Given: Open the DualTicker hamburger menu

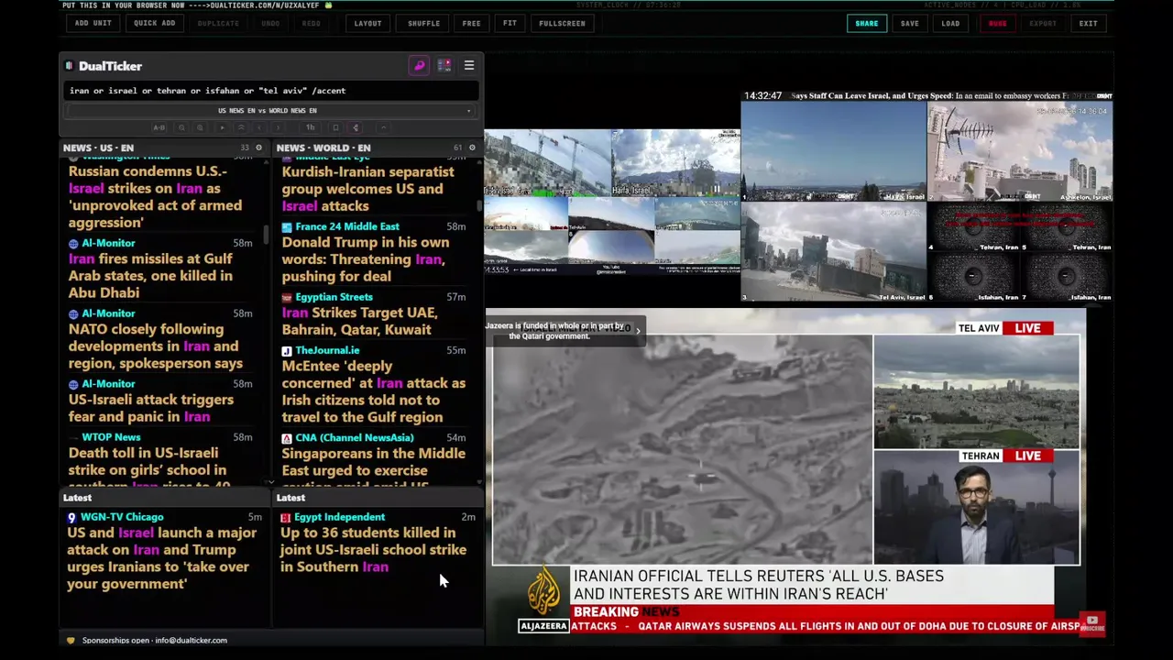Looking at the screenshot, I should click(x=468, y=66).
